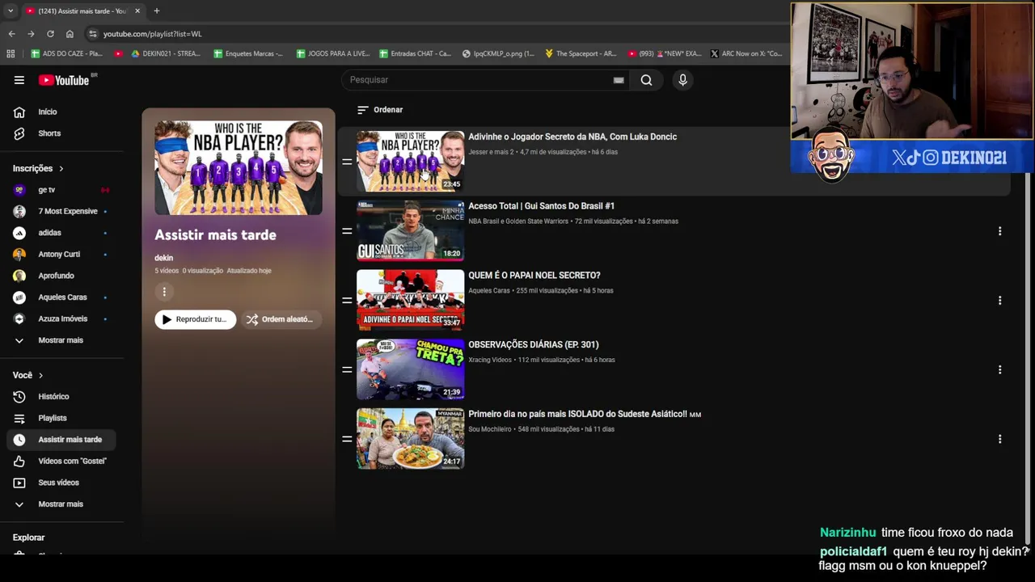Open options for Observações Diárias video
The image size is (1035, 582).
pos(999,370)
